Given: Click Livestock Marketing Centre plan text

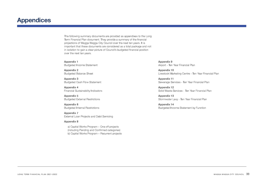Looking at the screenshot, I should click(188, 73).
